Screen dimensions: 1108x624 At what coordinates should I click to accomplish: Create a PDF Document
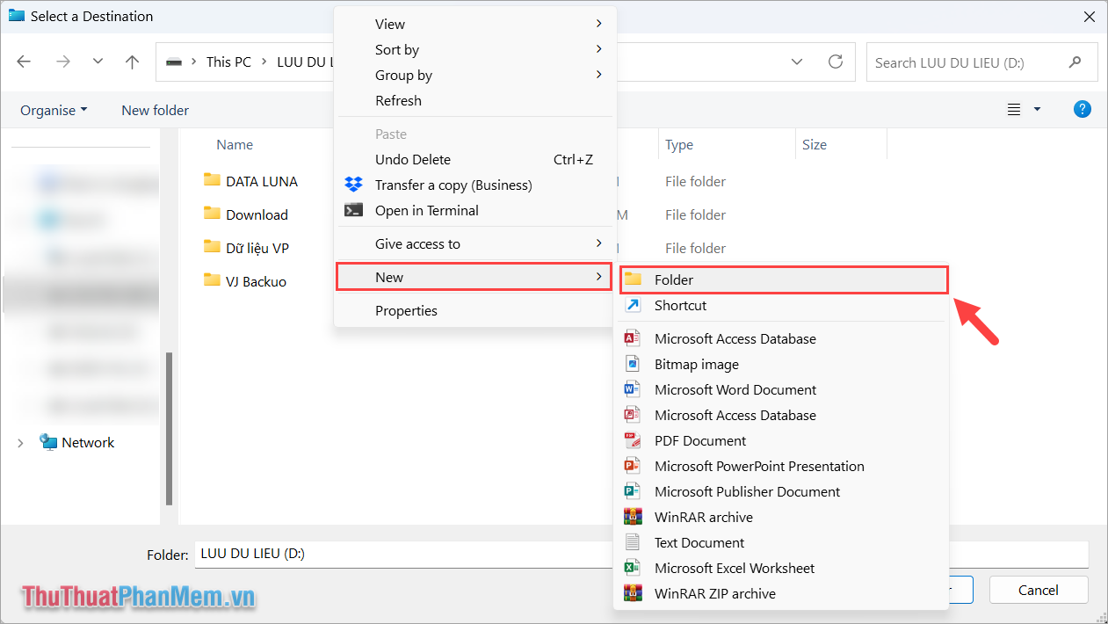781,440
